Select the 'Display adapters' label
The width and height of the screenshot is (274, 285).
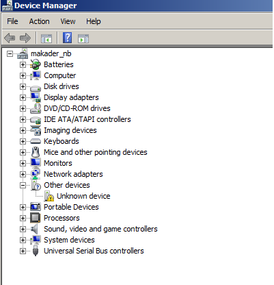(71, 97)
